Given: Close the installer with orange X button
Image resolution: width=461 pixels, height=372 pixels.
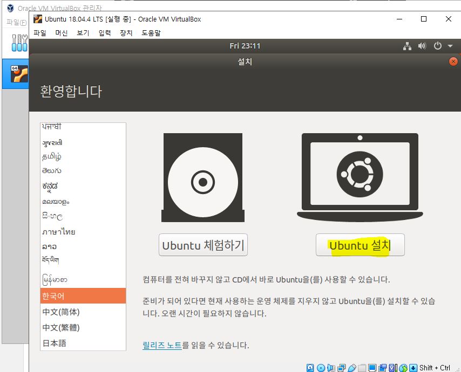Looking at the screenshot, I should 453,61.
